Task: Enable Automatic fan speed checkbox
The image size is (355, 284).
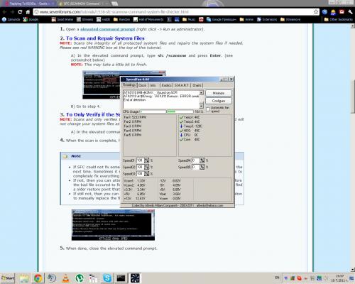Action: [x=208, y=109]
